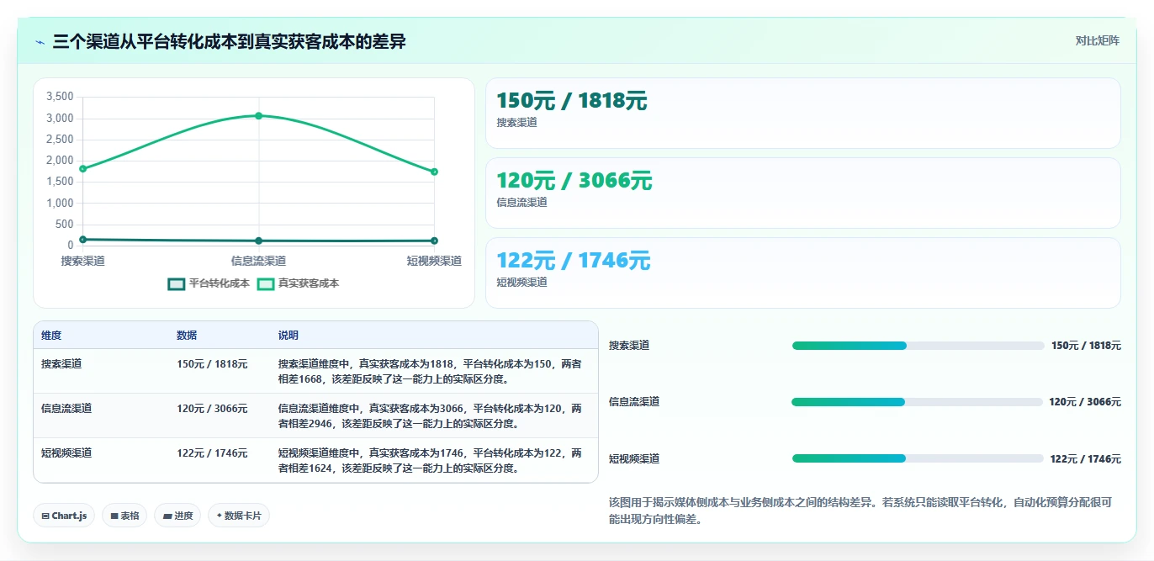Click the explanation mentioning 相差1668

pyautogui.click(x=430, y=372)
